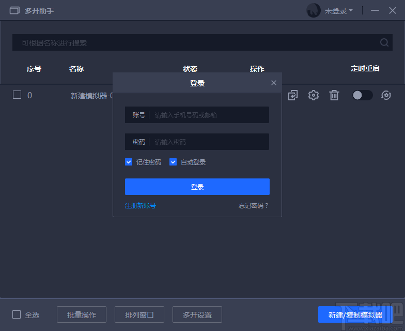
Task: Open the 注册新账号 link
Action: pyautogui.click(x=141, y=206)
